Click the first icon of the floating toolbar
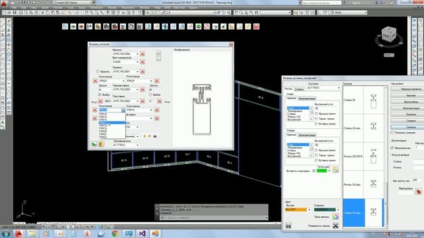Image resolution: width=424 pixels, height=238 pixels. (x=65, y=26)
